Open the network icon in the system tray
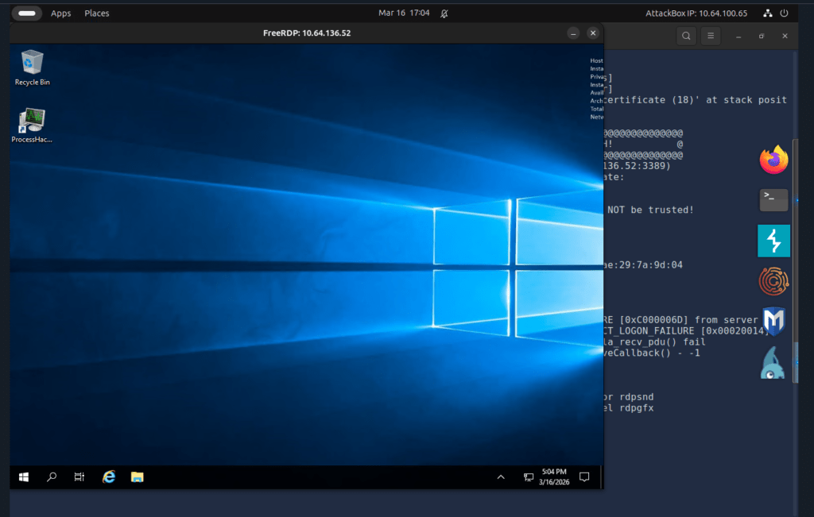 pyautogui.click(x=528, y=477)
